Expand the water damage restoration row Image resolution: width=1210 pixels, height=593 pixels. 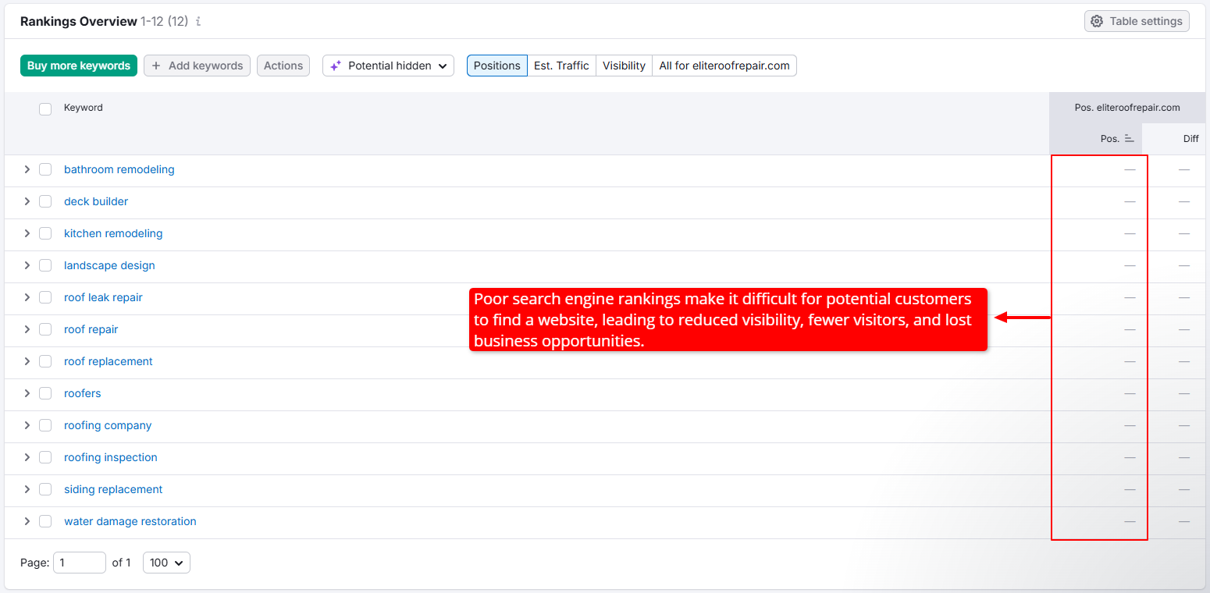point(27,521)
